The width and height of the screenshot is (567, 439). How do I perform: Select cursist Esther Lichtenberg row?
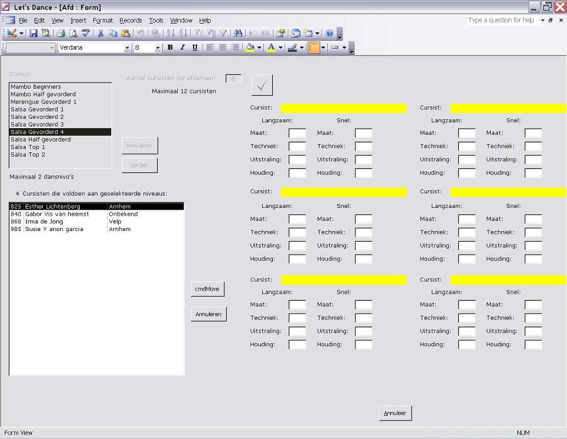(96, 206)
